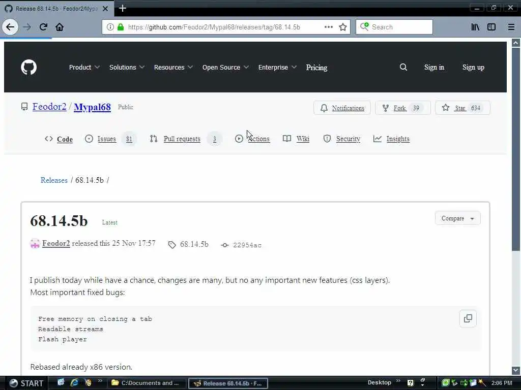Show site information icon in address bar
This screenshot has width=521, height=390.
110,27
